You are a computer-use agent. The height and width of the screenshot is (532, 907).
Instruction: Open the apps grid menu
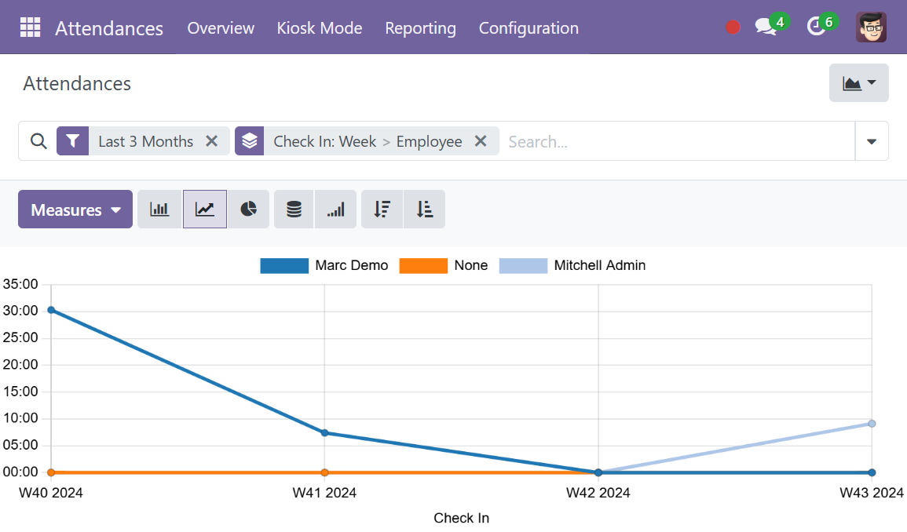[x=30, y=27]
